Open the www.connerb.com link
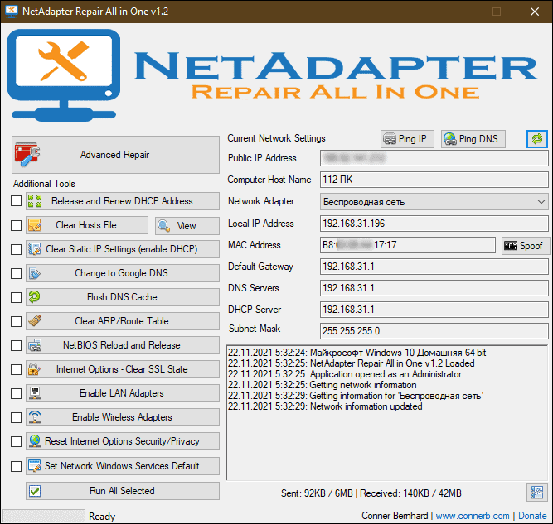Viewport: 553px width, 524px height. [x=473, y=516]
